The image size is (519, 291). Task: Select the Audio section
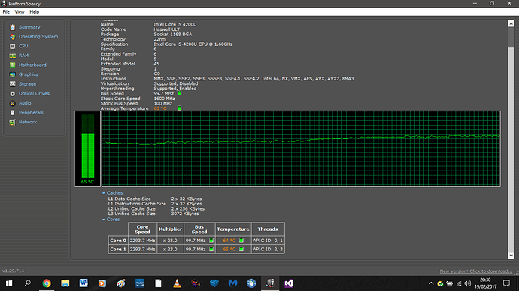pos(25,103)
